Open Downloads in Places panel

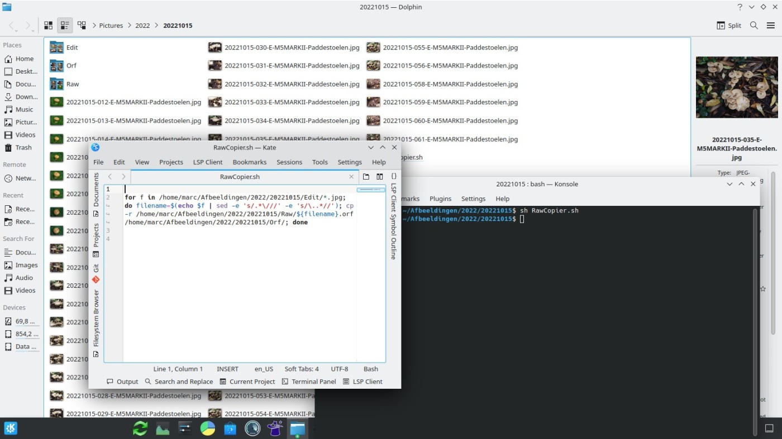tap(21, 97)
